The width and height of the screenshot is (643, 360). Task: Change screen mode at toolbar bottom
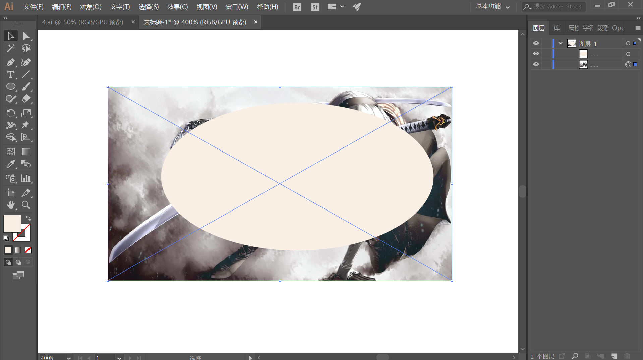[x=18, y=275]
